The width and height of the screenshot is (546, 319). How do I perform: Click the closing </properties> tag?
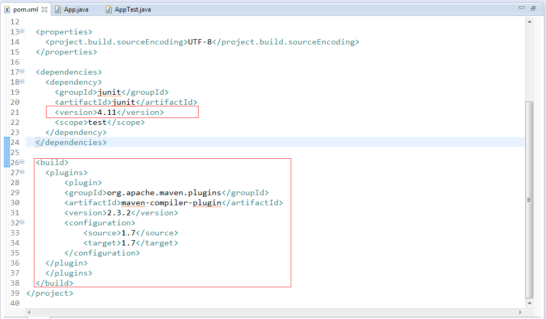coord(67,52)
